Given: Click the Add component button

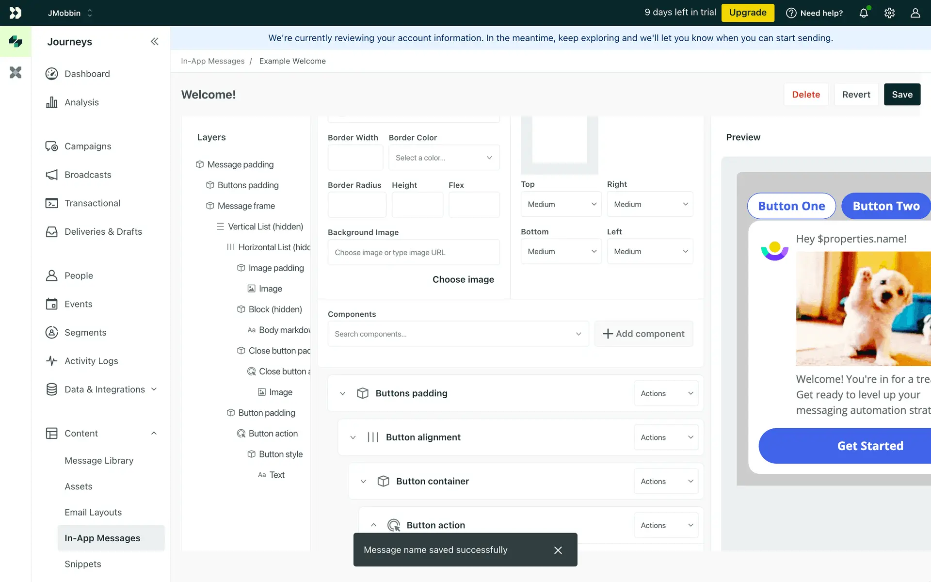Looking at the screenshot, I should tap(643, 334).
